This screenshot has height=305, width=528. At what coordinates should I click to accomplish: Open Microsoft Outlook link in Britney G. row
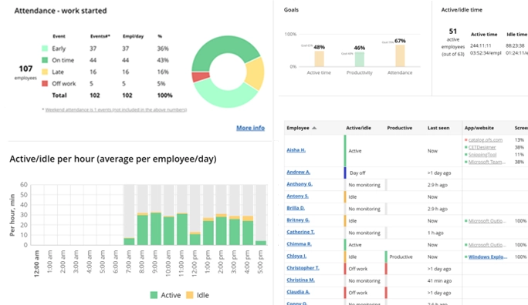click(x=487, y=221)
